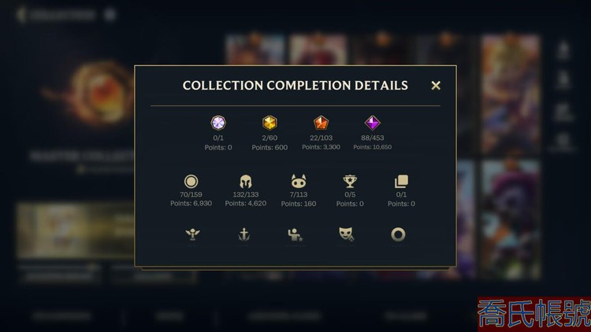Open the tall skin card at right edge

coord(511,94)
